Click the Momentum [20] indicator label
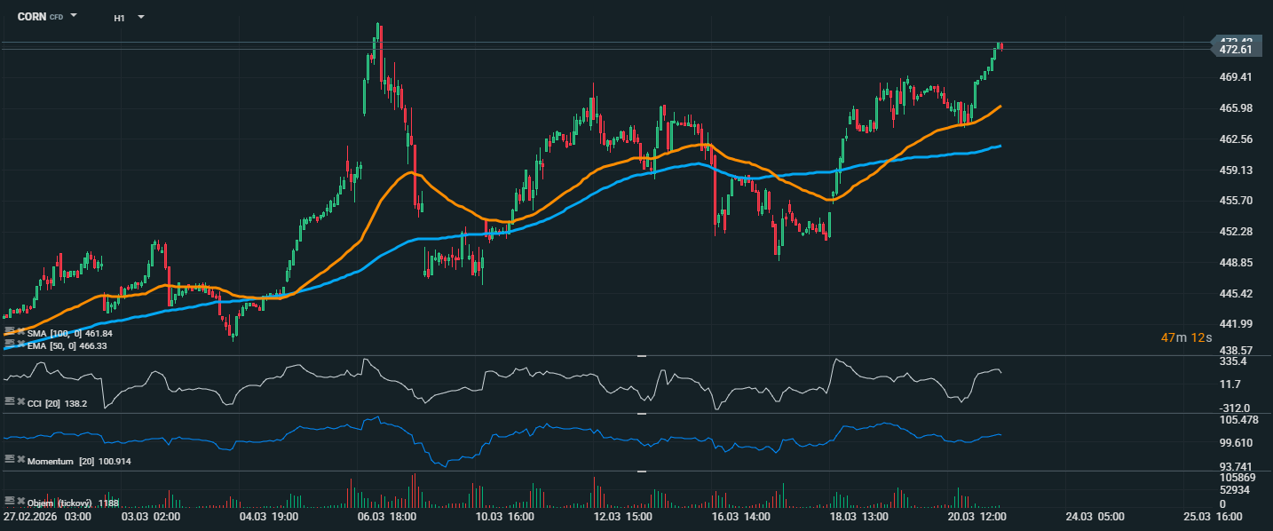Screen dimensions: 1273x531 pyautogui.click(x=60, y=462)
